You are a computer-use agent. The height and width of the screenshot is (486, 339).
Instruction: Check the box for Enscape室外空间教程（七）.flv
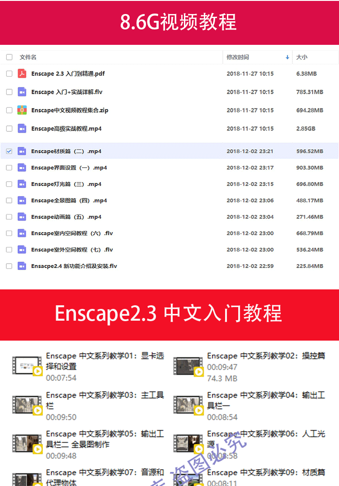pos(9,250)
